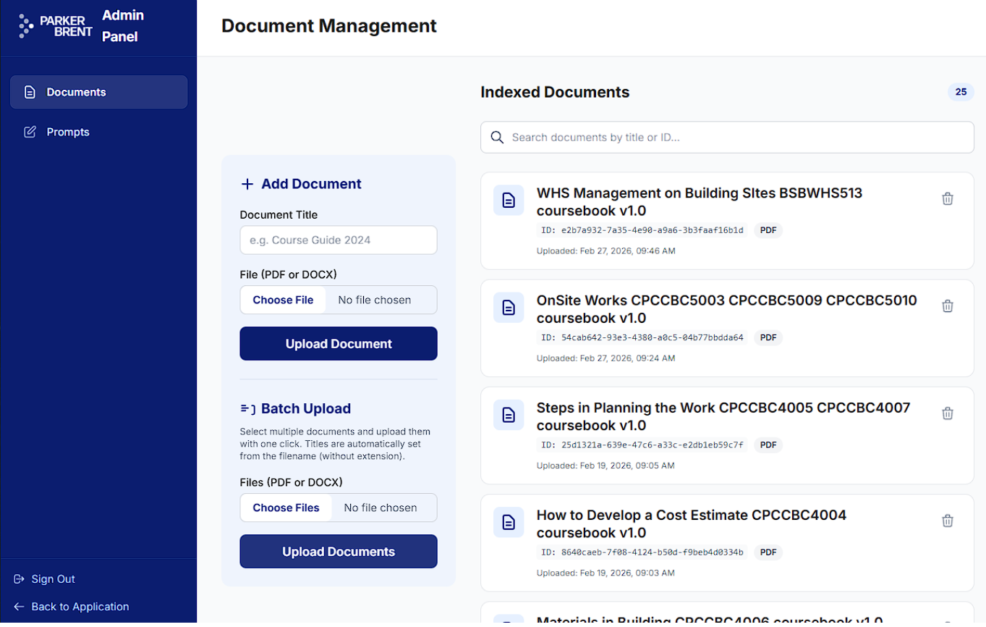
Task: Click the Add Document plus icon
Action: click(247, 184)
